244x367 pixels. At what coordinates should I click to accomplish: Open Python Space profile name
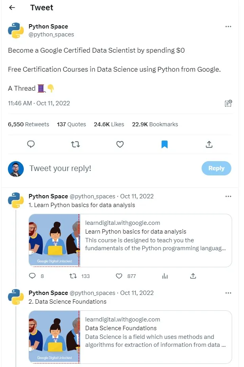[48, 27]
